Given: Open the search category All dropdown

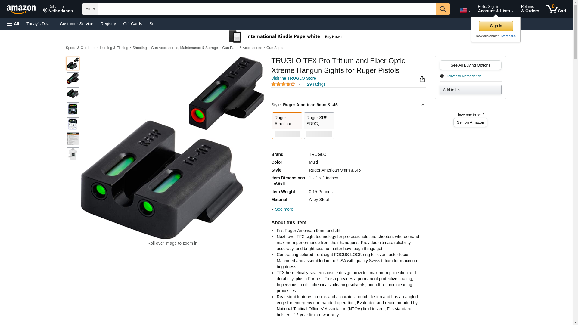Looking at the screenshot, I should click(90, 9).
